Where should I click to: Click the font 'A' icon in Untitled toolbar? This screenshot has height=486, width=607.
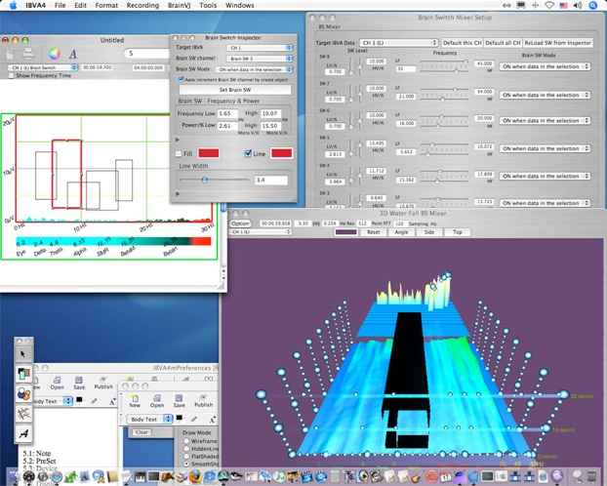click(72, 53)
